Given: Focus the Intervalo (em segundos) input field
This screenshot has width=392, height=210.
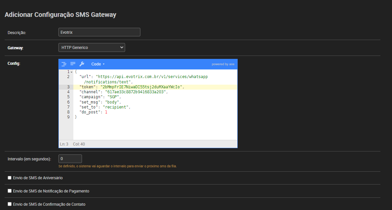Looking at the screenshot, I should point(70,159).
